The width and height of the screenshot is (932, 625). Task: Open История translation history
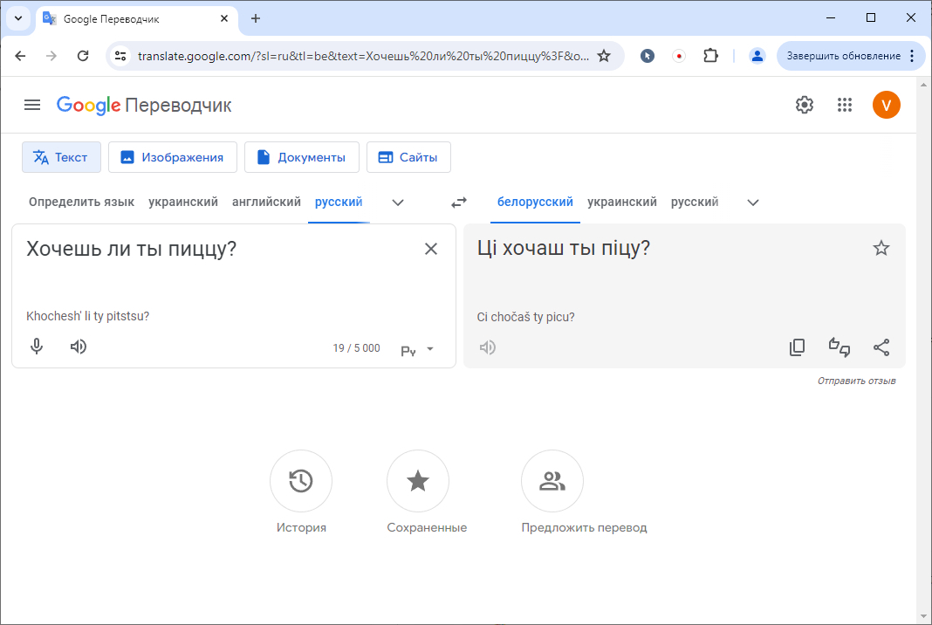(x=301, y=481)
